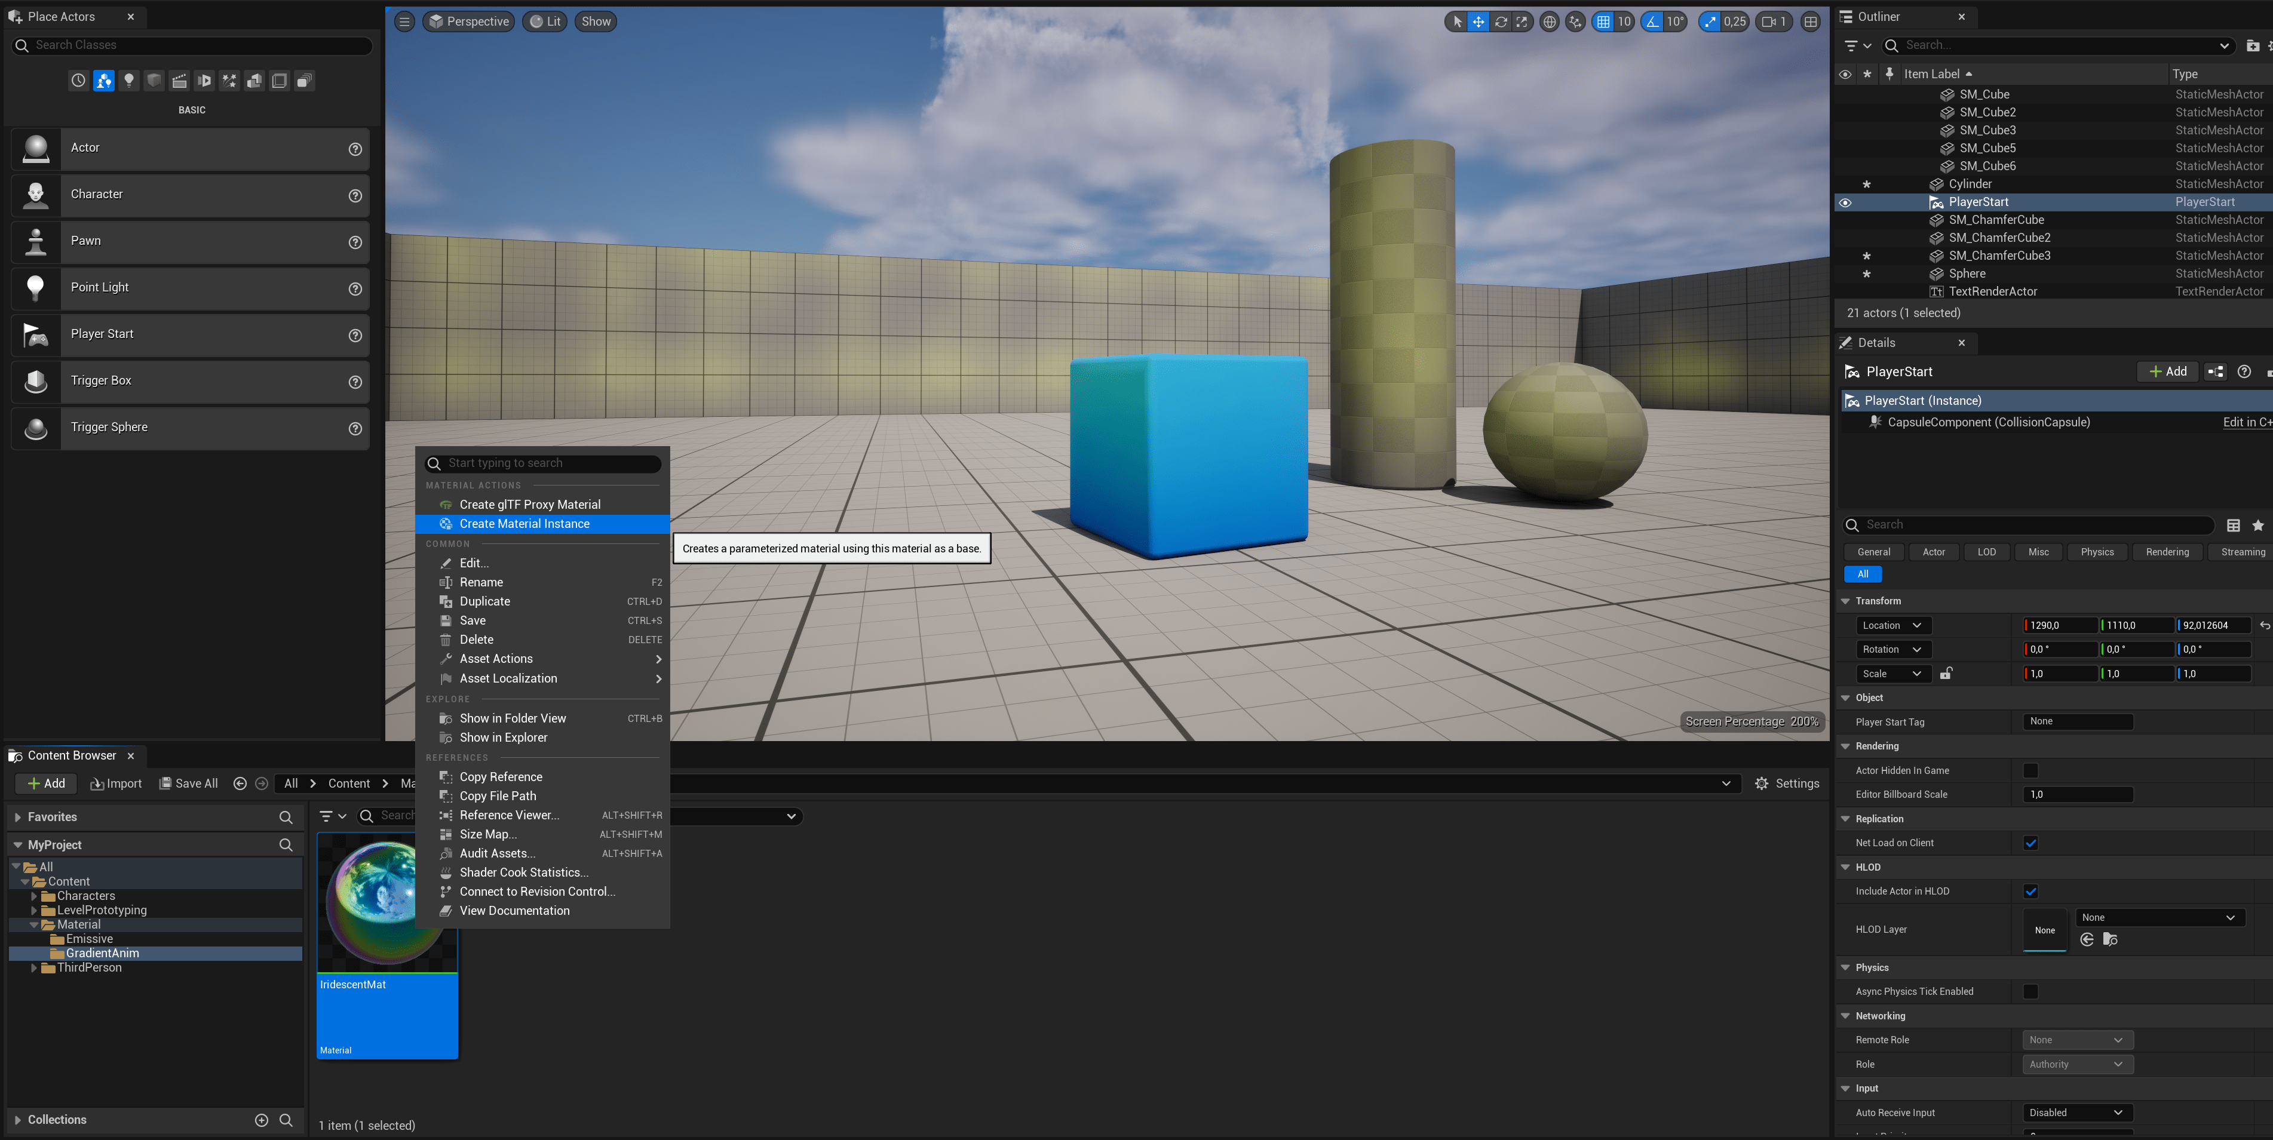The width and height of the screenshot is (2273, 1140).
Task: Toggle PlayerStart visibility eye in Outliner
Action: (x=1845, y=202)
